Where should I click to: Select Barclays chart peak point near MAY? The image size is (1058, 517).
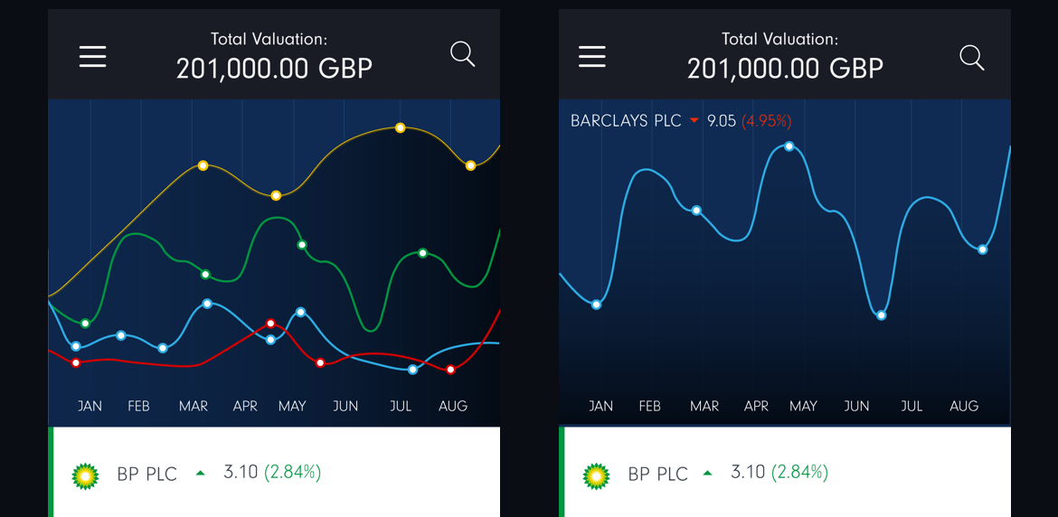789,146
